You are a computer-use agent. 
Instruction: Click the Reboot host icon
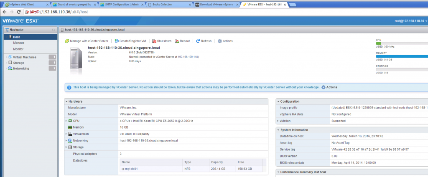(x=177, y=41)
